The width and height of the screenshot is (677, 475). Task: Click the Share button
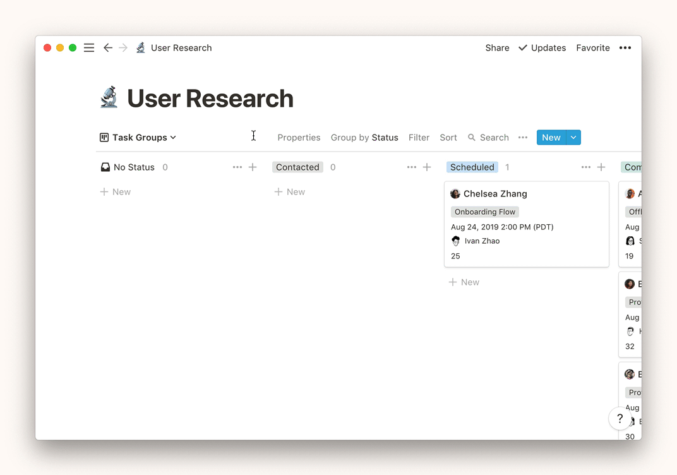[497, 48]
